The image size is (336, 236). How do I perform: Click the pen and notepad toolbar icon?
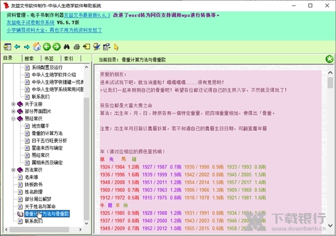(97, 46)
